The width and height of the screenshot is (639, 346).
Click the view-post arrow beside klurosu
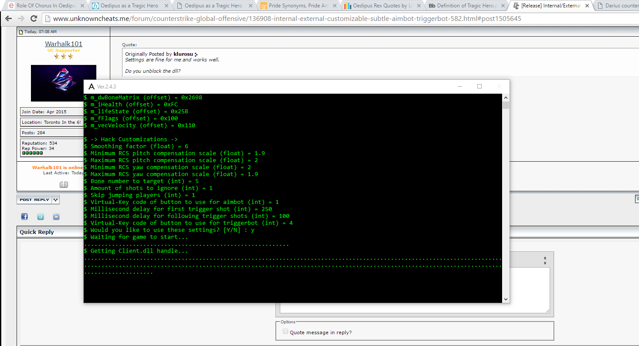[196, 54]
